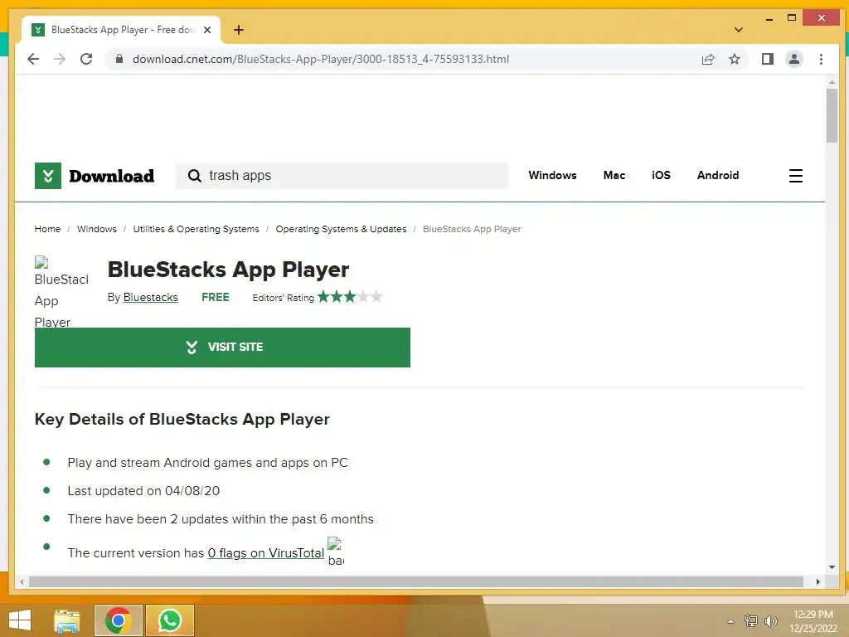The image size is (849, 637).
Task: Open Operating Systems & Updates breadcrumb
Action: [341, 229]
